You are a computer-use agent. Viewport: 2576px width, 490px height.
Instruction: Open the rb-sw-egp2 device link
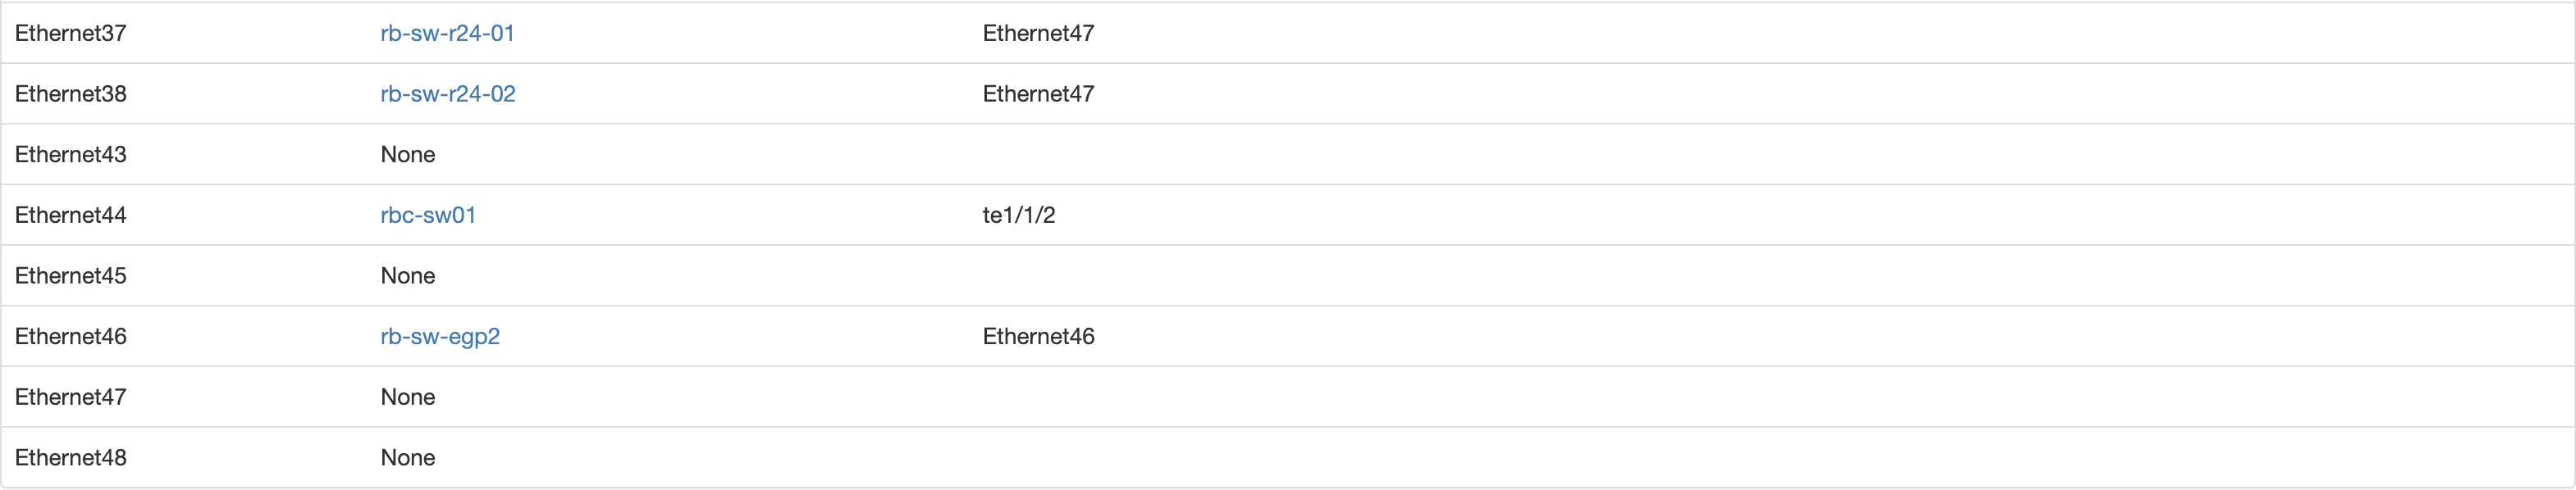[x=440, y=336]
